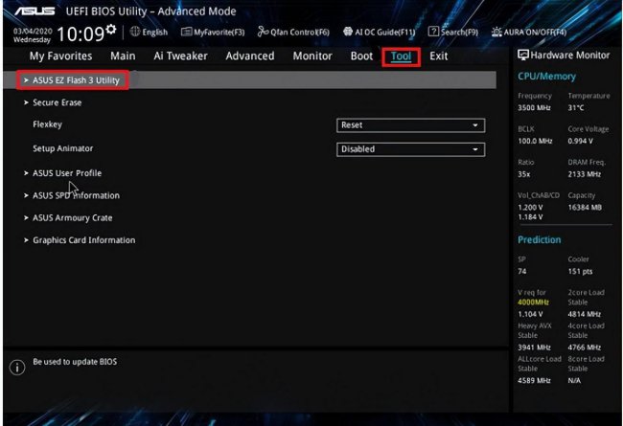Click Hardware Monitor title
Viewport: 623px width, 426px height.
(x=569, y=56)
